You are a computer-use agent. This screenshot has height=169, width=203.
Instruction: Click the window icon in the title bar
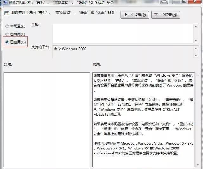[x=5, y=2]
